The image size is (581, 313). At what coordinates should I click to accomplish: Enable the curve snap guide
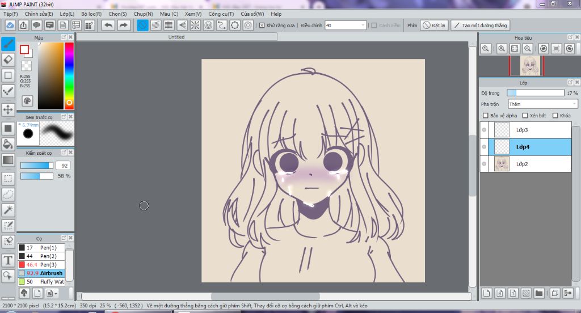(x=222, y=25)
